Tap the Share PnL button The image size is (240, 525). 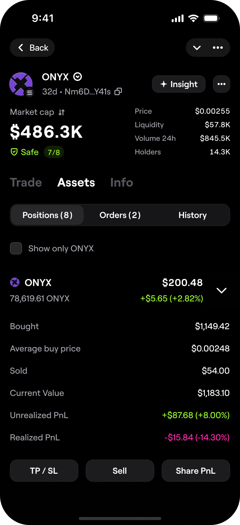click(196, 471)
